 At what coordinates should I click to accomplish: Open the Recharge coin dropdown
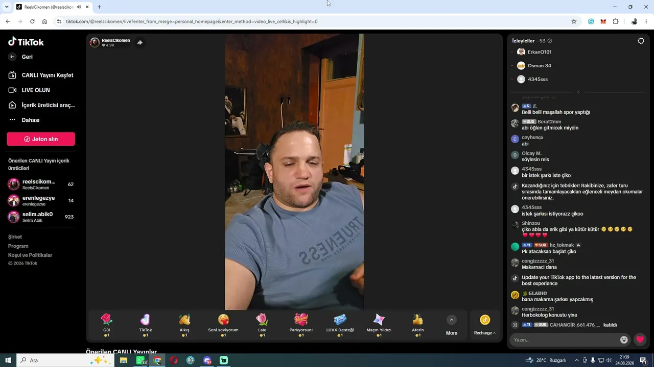485,325
